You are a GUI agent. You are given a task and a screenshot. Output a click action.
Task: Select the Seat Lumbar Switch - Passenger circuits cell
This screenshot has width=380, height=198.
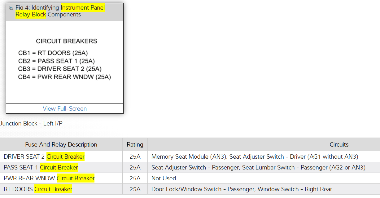point(258,168)
